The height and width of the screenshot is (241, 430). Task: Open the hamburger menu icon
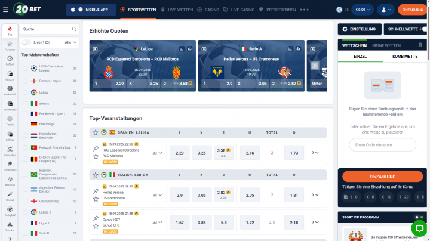coord(5,10)
